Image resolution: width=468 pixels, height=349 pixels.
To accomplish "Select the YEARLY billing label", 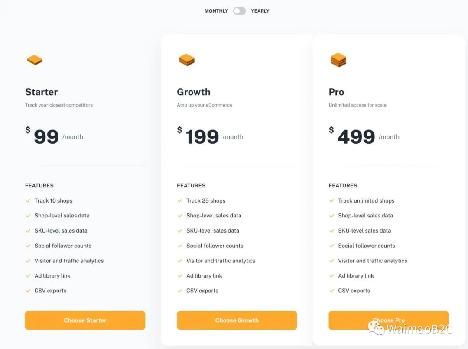I will pos(260,11).
